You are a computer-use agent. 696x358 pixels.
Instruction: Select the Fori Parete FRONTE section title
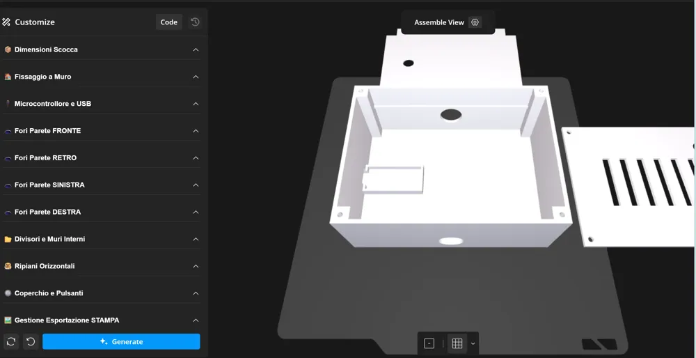coord(47,131)
